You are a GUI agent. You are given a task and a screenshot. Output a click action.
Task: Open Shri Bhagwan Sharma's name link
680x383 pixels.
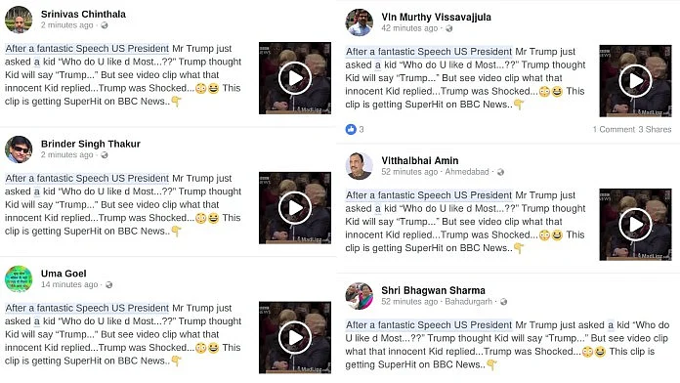point(433,290)
